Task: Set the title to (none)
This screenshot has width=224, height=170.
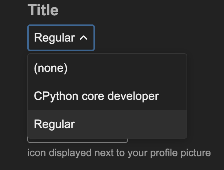Action: tap(51, 69)
